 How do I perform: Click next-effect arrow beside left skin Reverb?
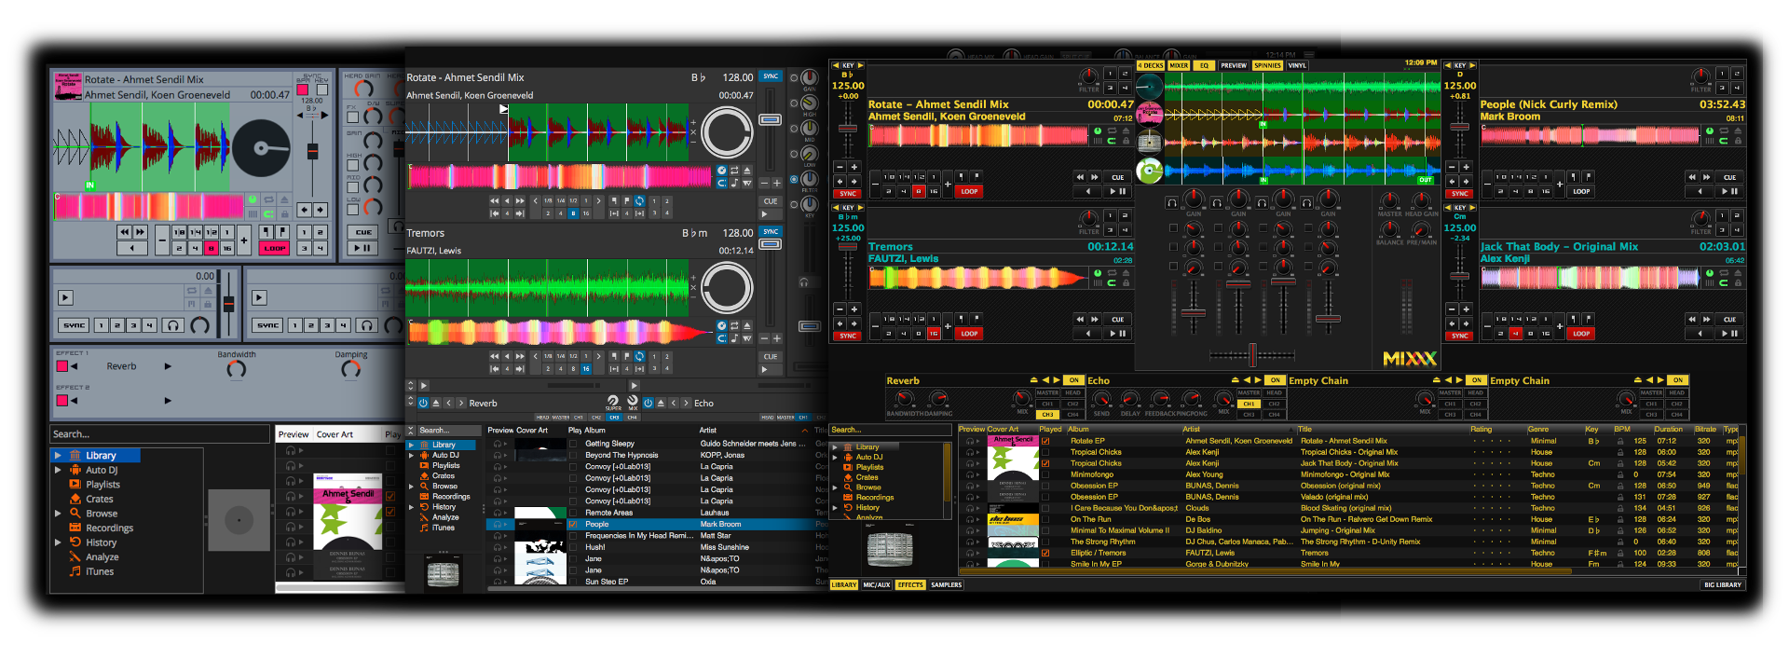tap(168, 366)
